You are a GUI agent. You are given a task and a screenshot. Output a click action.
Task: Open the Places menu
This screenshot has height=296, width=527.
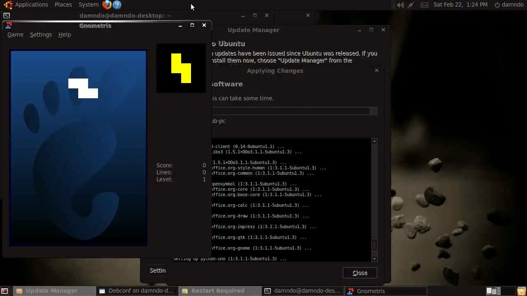[x=63, y=5]
